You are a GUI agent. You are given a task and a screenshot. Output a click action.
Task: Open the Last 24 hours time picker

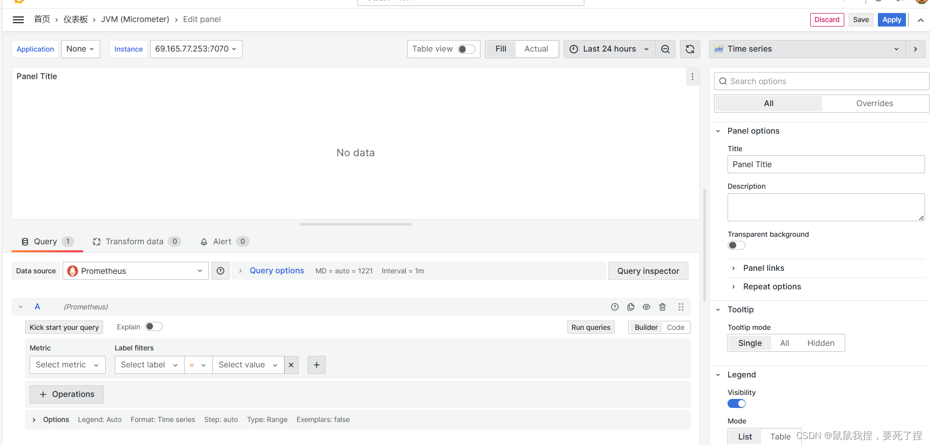pyautogui.click(x=609, y=49)
